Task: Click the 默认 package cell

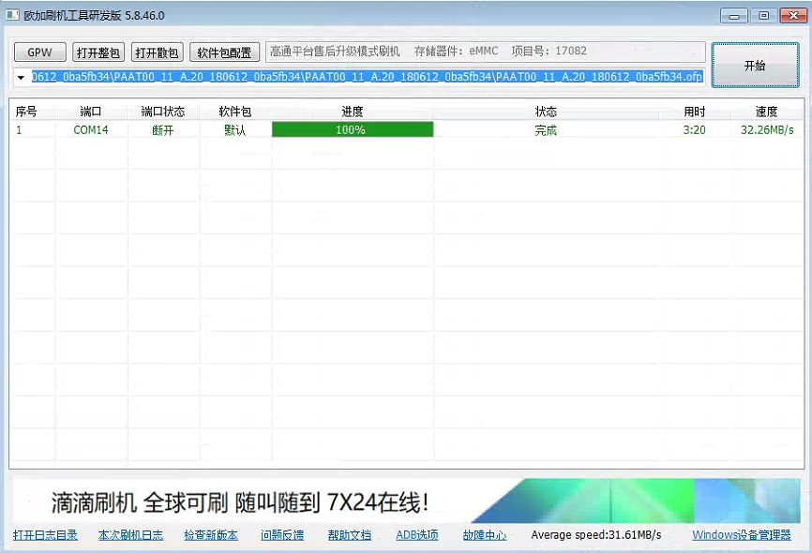Action: click(x=235, y=130)
